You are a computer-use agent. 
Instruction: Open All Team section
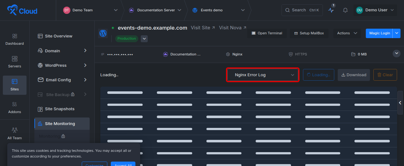pyautogui.click(x=15, y=134)
